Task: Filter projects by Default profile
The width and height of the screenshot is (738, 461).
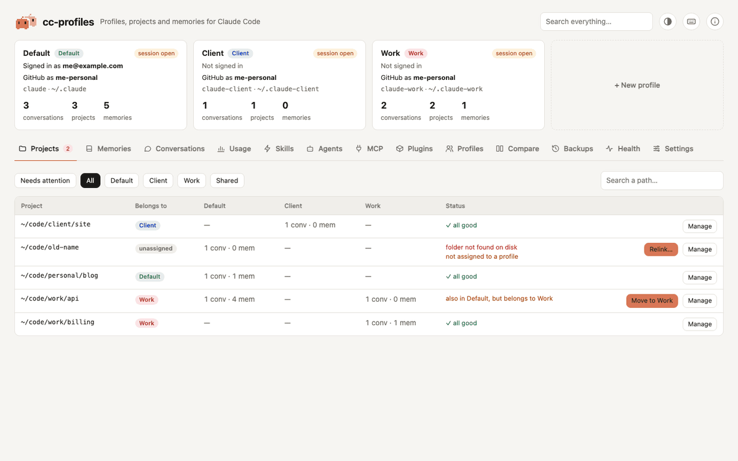Action: click(x=122, y=181)
